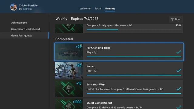Click the ChickenPossible gamertag

tap(28, 5)
